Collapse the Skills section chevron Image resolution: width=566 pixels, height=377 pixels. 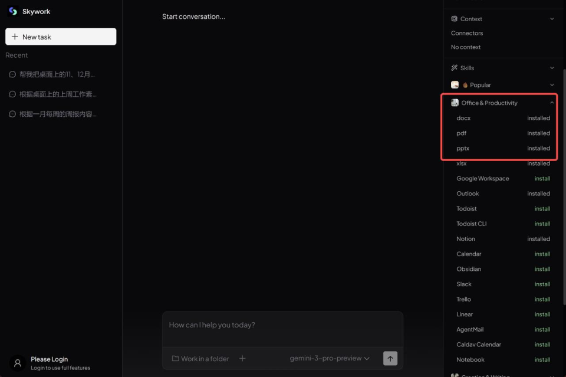[552, 67]
